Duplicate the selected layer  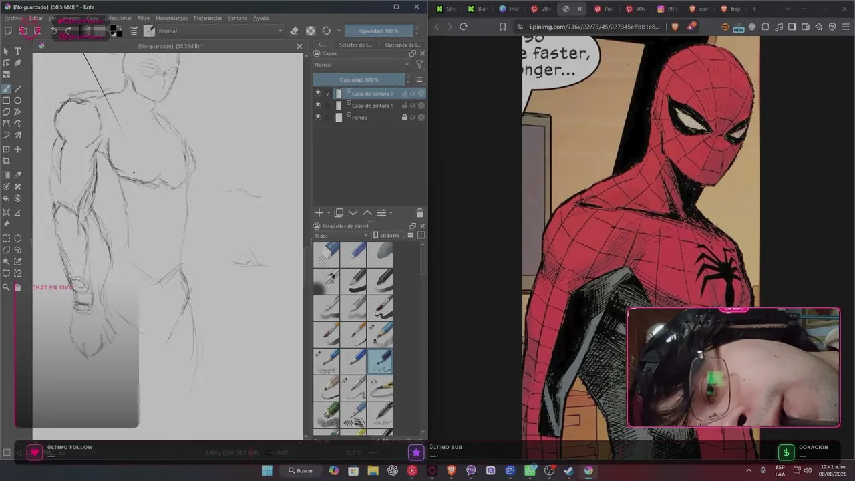coord(339,213)
